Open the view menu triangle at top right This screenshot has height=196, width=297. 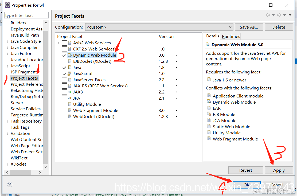(x=290, y=15)
